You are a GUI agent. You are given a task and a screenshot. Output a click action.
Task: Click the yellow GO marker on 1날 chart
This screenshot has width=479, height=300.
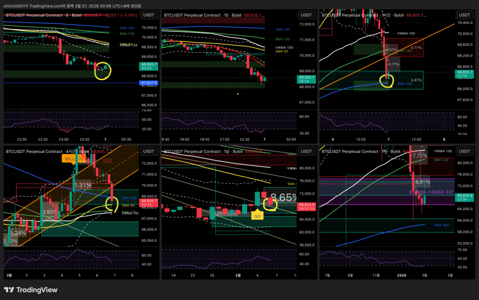click(257, 216)
